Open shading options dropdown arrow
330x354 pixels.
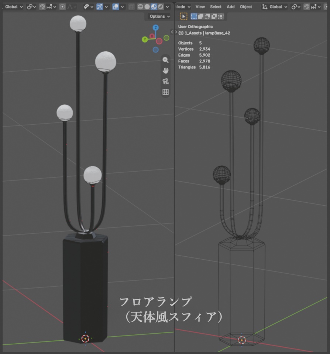167,7
